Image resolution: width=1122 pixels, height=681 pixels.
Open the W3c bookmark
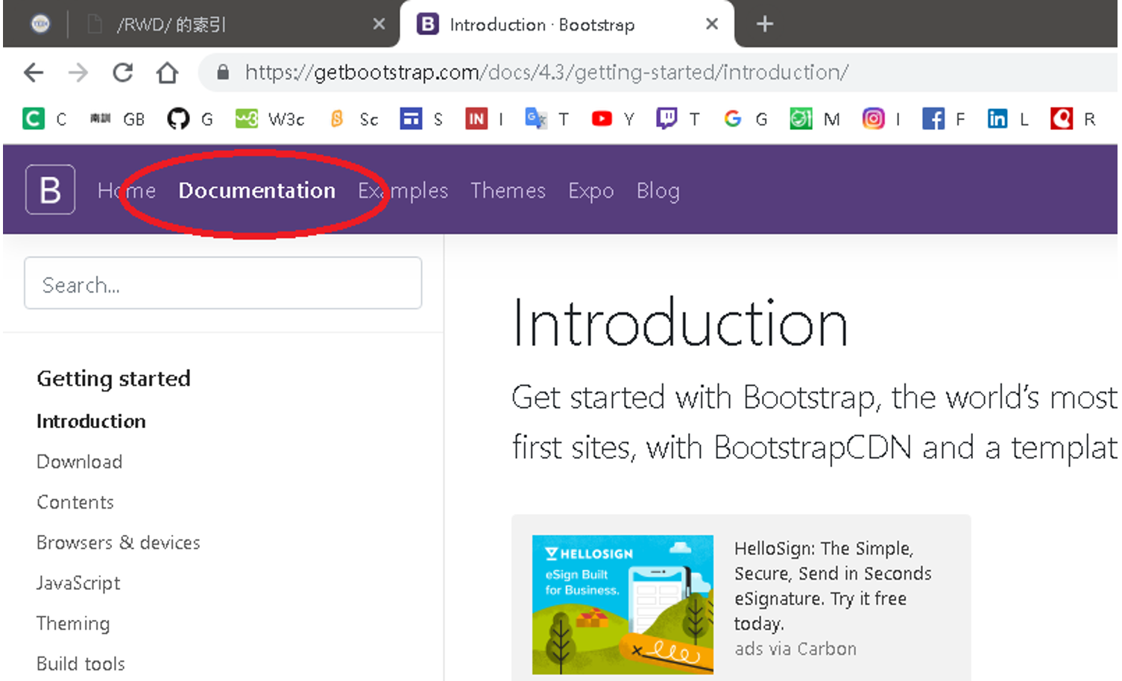click(x=270, y=119)
